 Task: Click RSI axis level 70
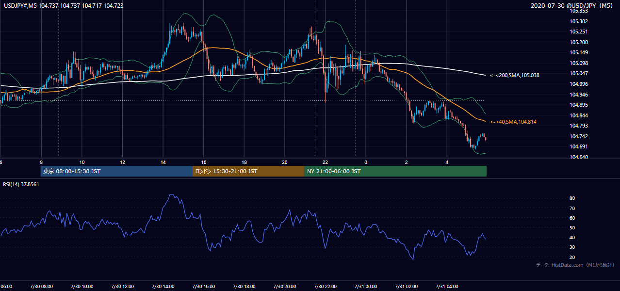tap(572, 208)
